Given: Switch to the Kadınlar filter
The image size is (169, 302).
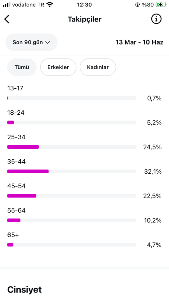Looking at the screenshot, I should point(98,67).
